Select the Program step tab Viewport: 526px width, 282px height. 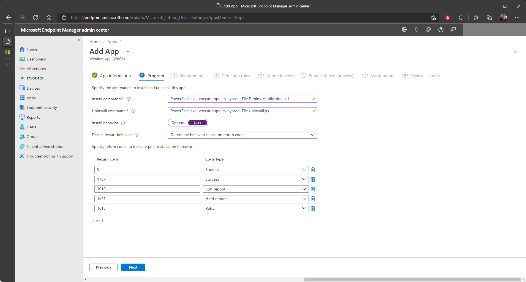152,76
